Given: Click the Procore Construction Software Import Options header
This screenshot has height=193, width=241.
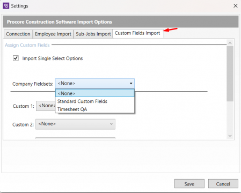Looking at the screenshot, I should coord(121,22).
